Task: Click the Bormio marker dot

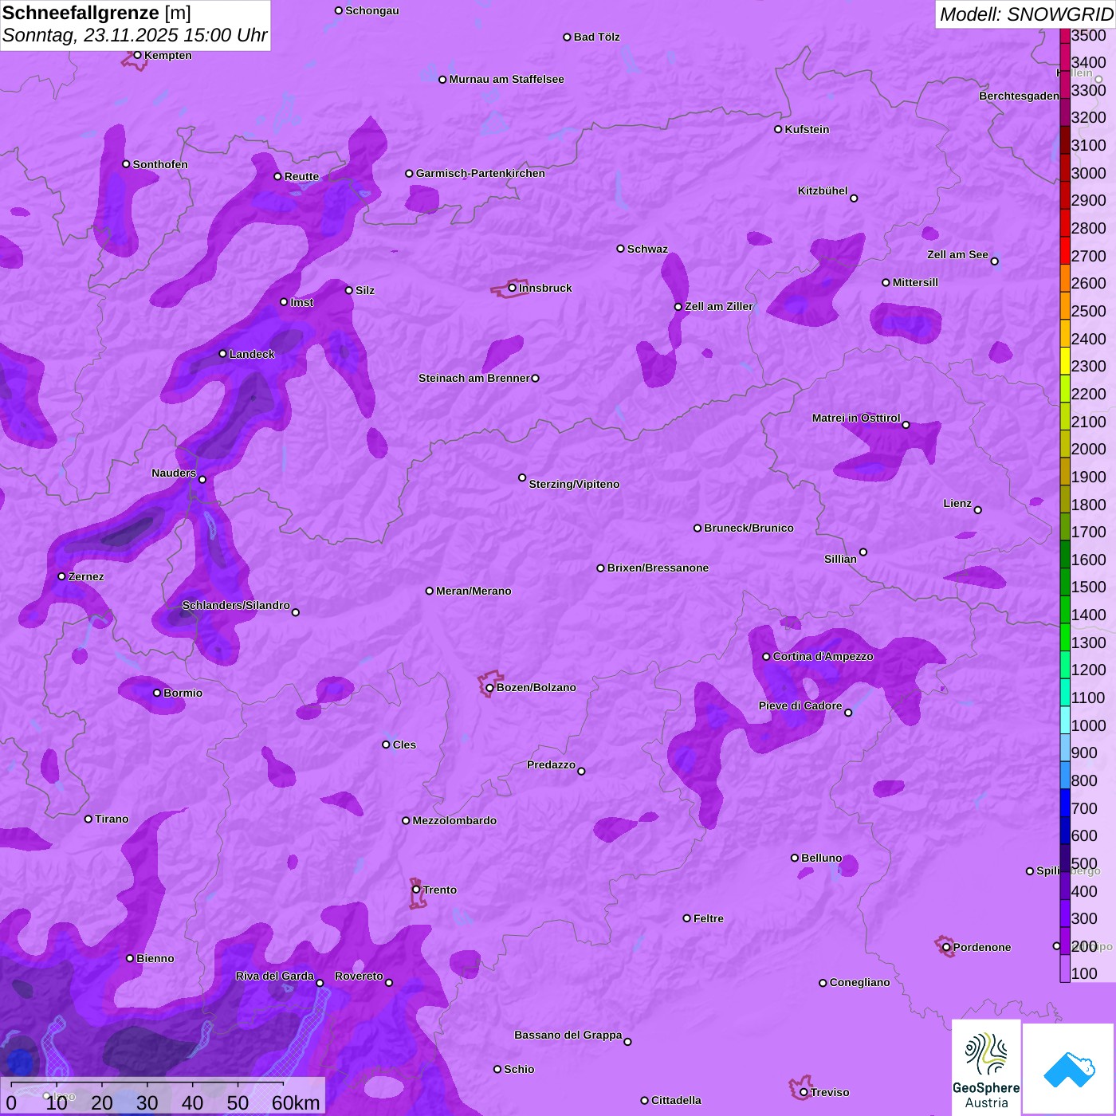Action: tap(157, 693)
